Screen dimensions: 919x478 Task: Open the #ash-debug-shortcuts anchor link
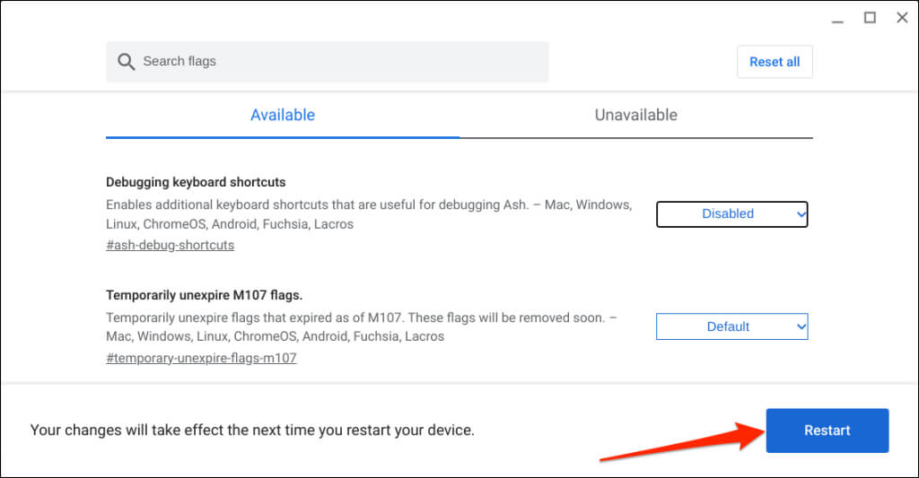click(x=170, y=245)
